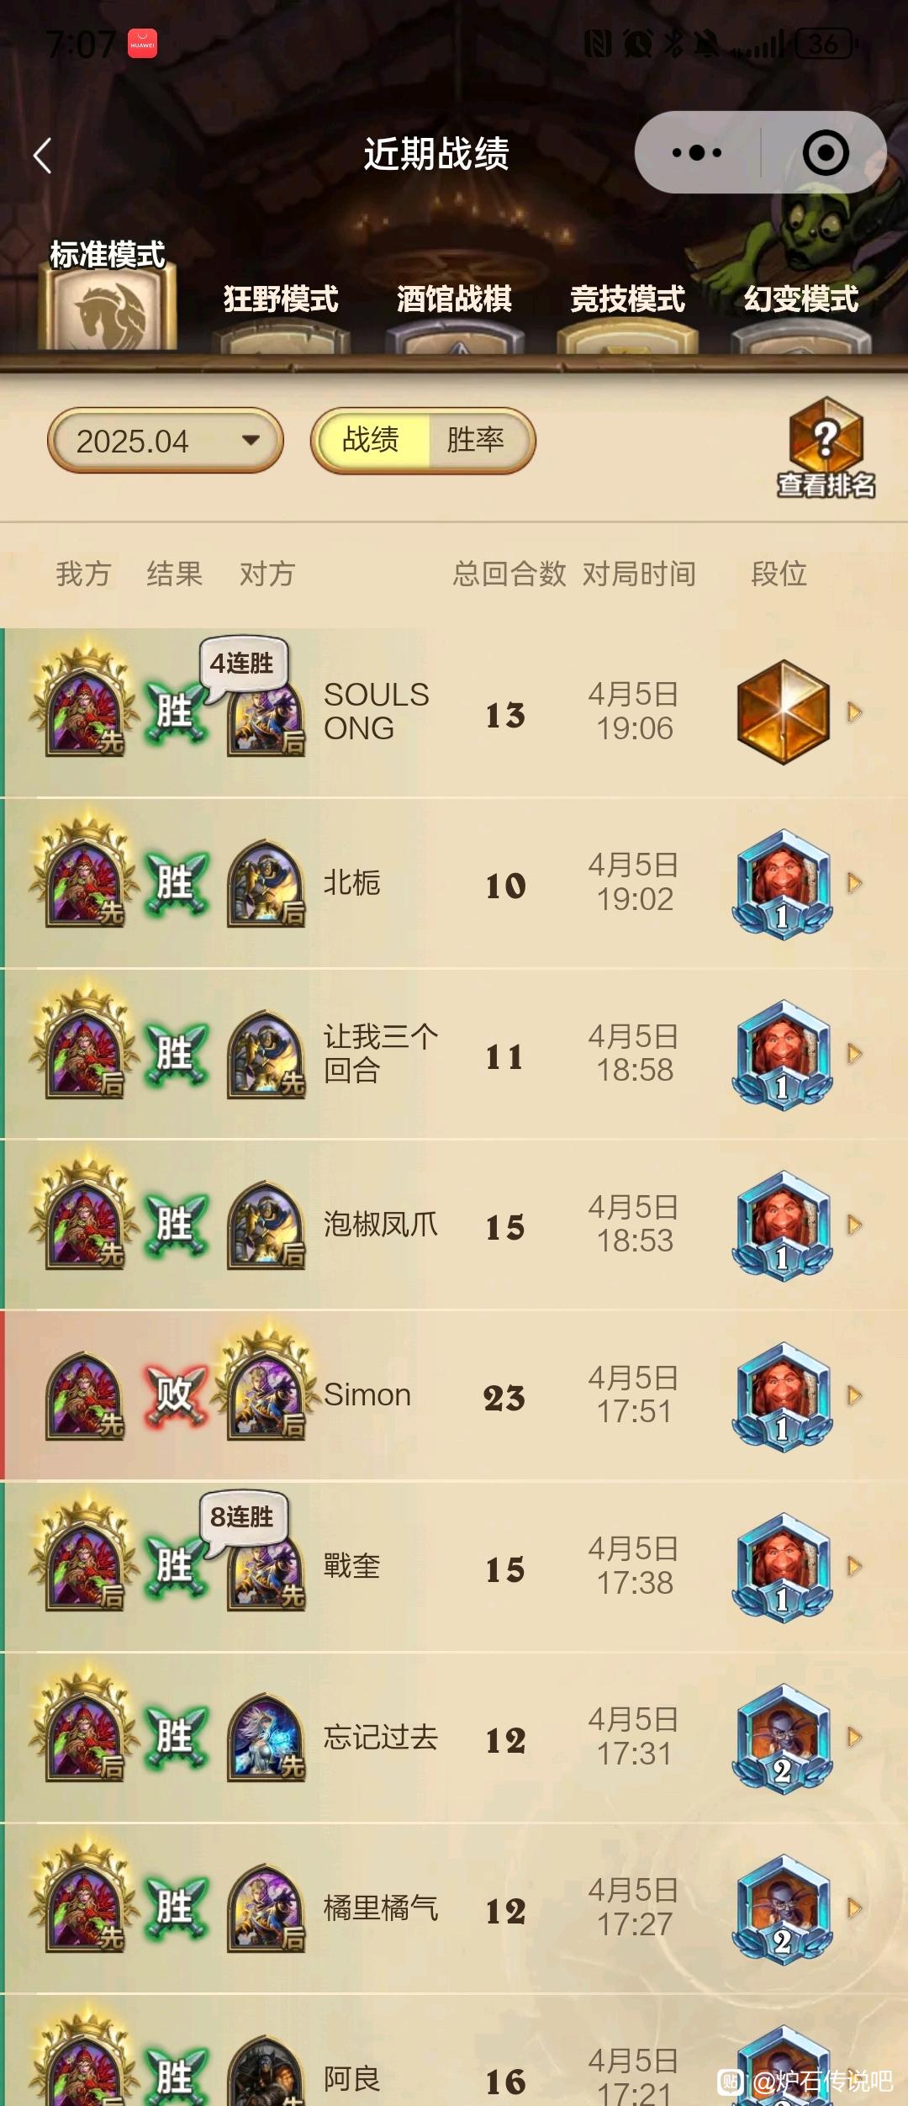Select the 战绩 toggle option
908x2106 pixels.
(372, 440)
